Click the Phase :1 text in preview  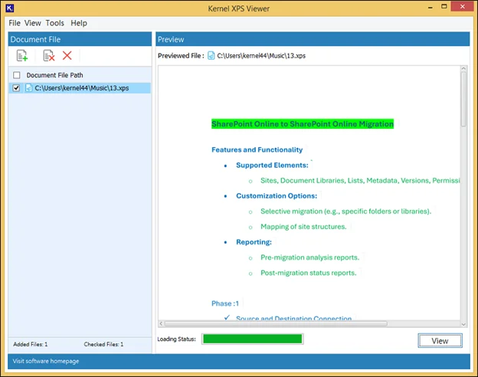[x=225, y=303]
